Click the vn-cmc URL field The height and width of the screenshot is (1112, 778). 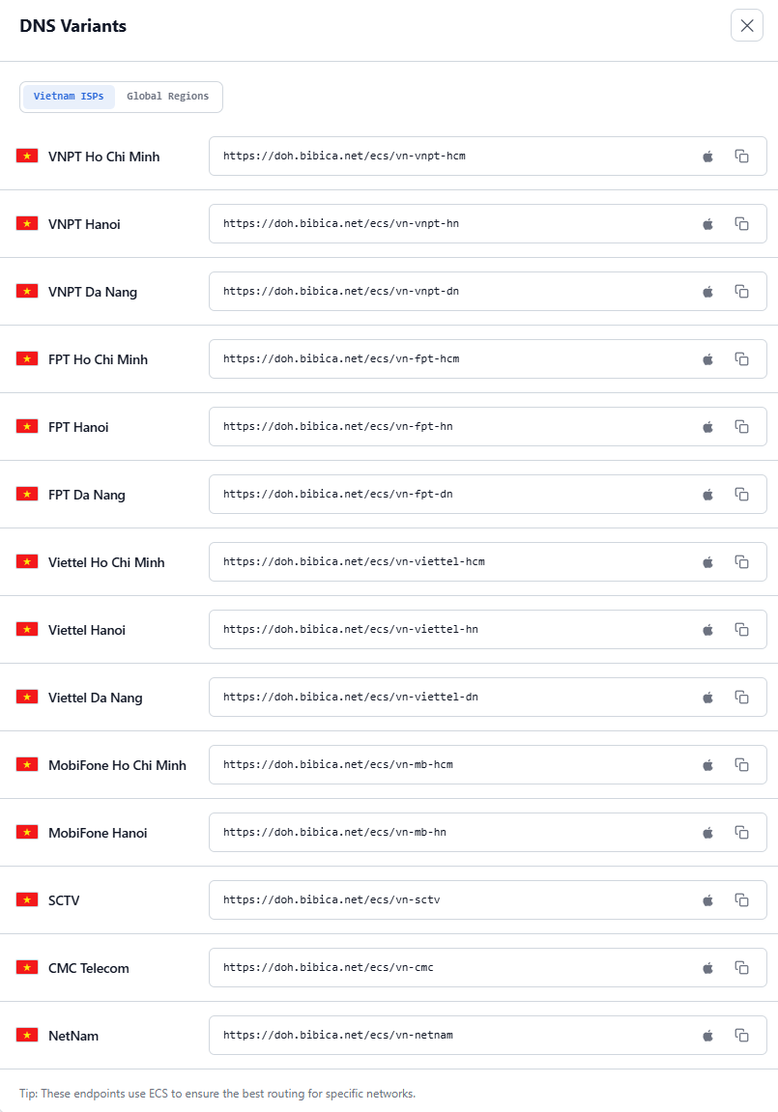[x=488, y=967]
